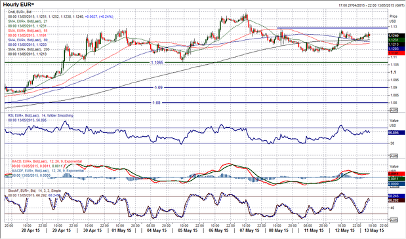Viewport: 406px width, 239px height.
Task: Click the '30 Apr 15' date axis label
Action: click(x=92, y=230)
